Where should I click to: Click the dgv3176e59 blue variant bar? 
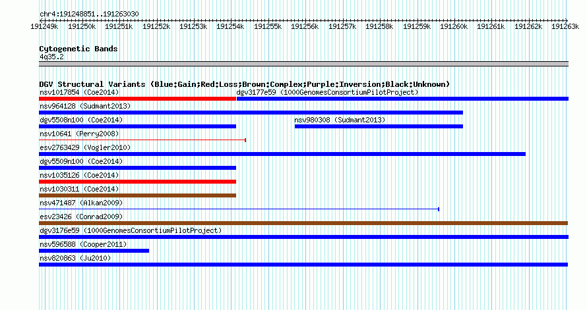pos(303,237)
